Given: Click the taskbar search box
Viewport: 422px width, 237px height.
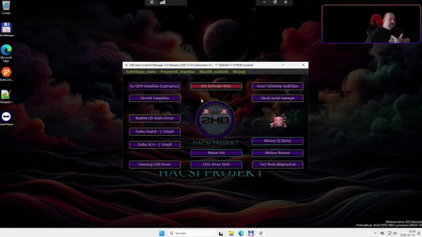Looking at the screenshot, I should pos(192,233).
